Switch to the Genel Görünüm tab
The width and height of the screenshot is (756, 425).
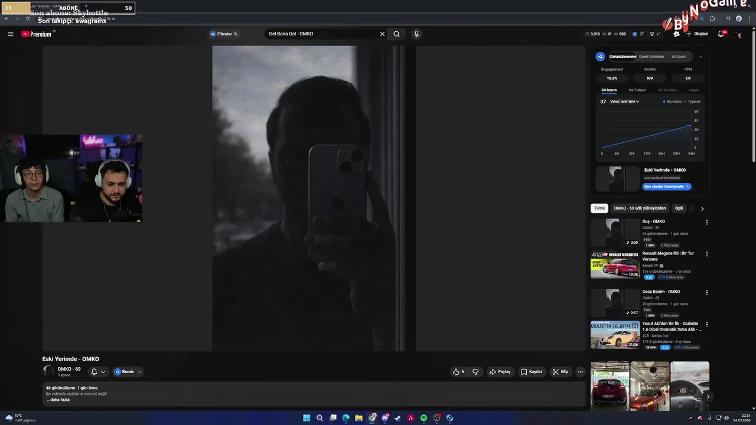pos(651,57)
